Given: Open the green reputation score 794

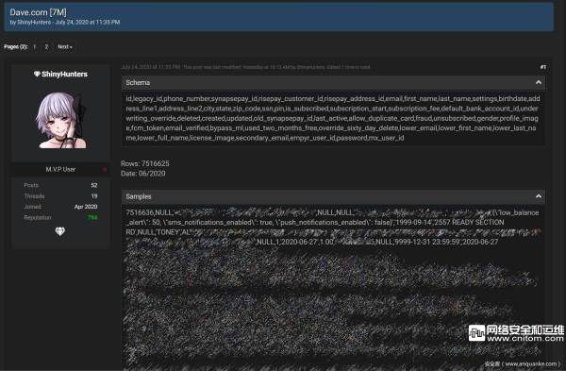Looking at the screenshot, I should (92, 217).
